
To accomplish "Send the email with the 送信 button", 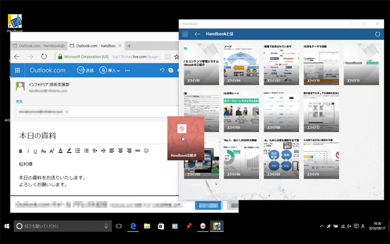I will tap(85, 70).
